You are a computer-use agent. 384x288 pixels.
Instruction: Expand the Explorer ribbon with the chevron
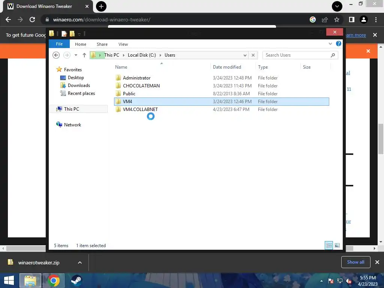[x=330, y=43]
